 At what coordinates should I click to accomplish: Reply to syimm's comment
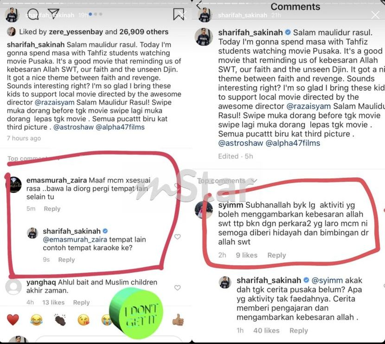coord(277,255)
